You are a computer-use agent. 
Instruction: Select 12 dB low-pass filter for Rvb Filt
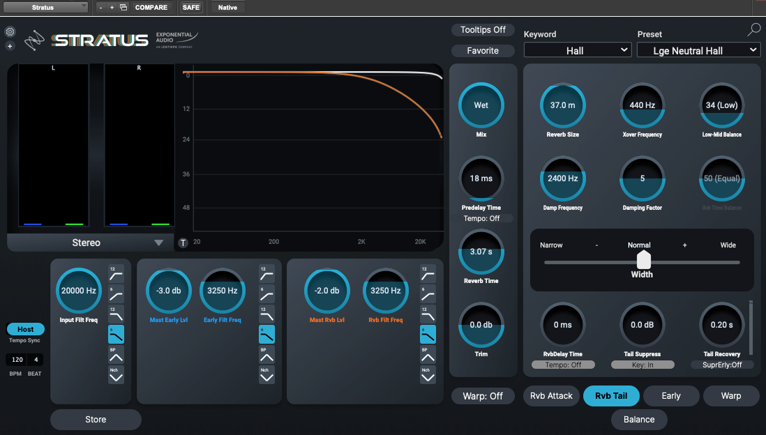pyautogui.click(x=428, y=314)
